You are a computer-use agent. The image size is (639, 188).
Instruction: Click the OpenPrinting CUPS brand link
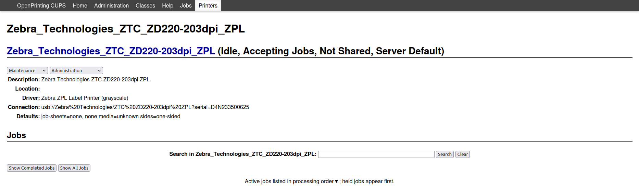click(x=41, y=5)
